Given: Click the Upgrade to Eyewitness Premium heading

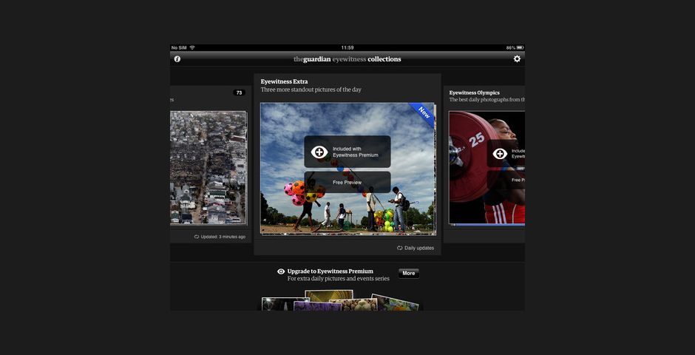Looking at the screenshot, I should pos(330,271).
